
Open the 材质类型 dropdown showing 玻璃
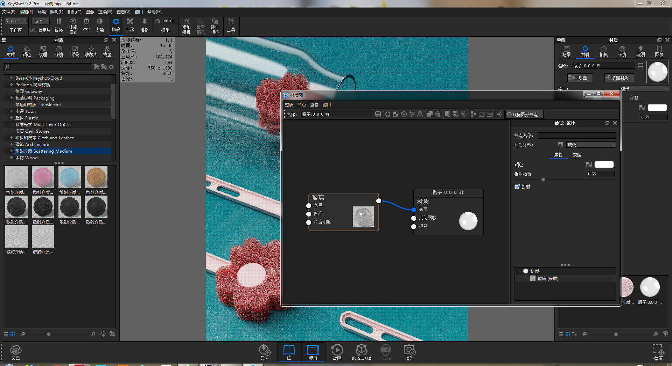[591, 145]
